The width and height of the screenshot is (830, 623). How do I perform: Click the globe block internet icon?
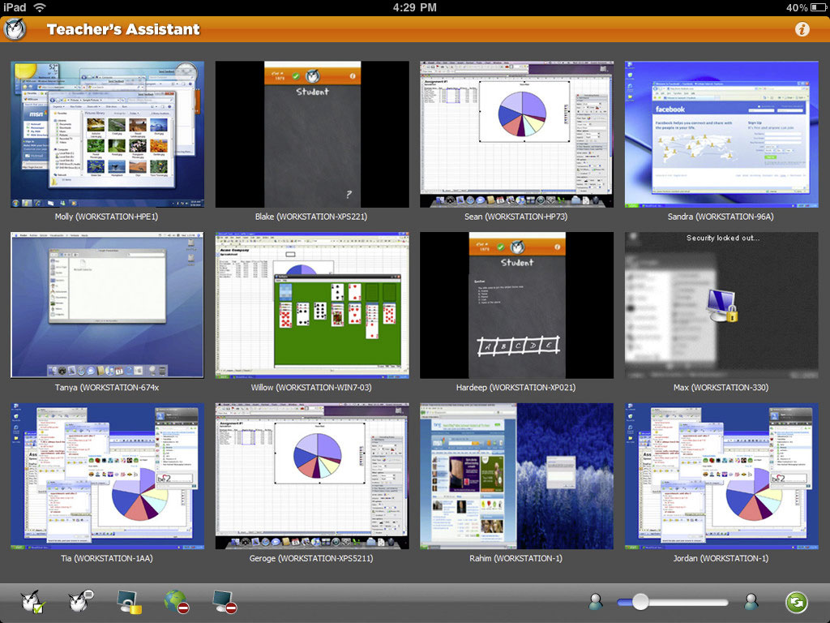tap(176, 602)
